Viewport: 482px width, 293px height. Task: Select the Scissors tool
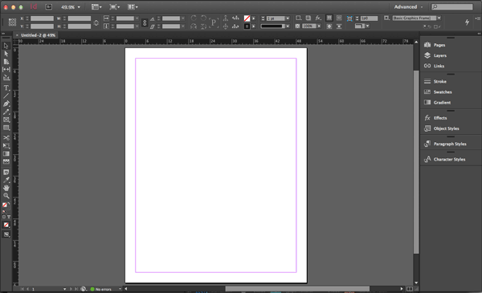[6, 137]
